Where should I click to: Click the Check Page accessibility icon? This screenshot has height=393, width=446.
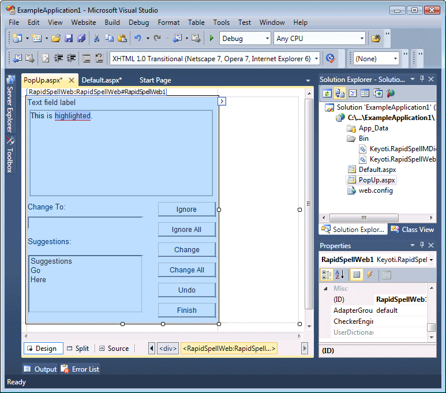330,59
